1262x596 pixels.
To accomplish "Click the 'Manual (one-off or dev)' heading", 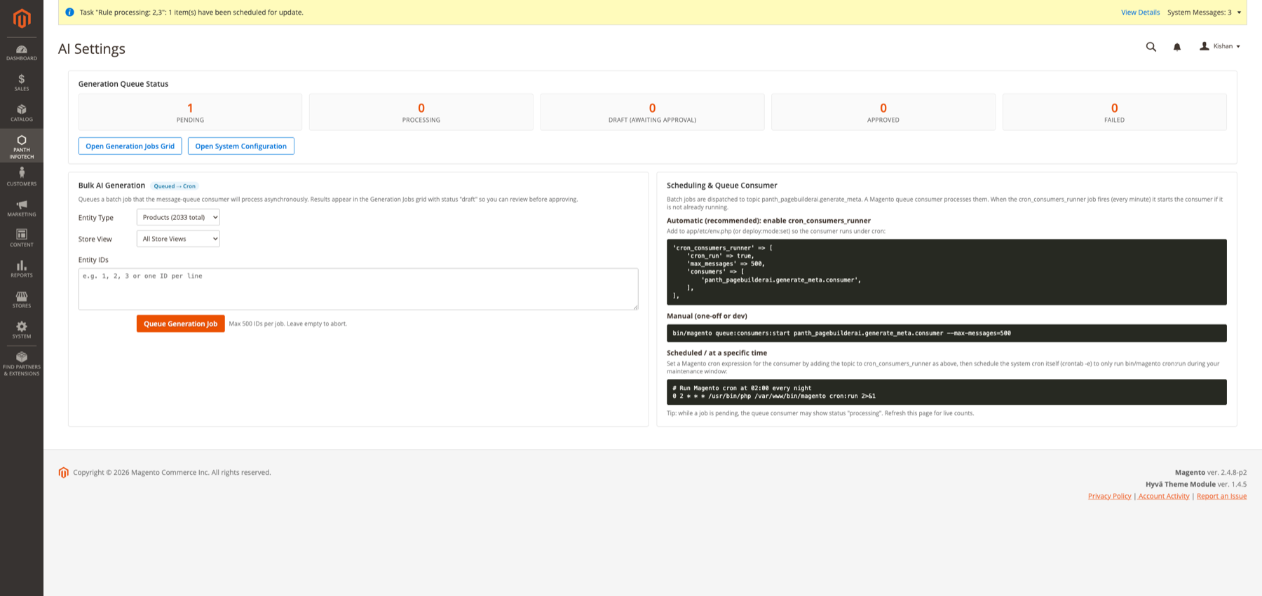I will (707, 316).
